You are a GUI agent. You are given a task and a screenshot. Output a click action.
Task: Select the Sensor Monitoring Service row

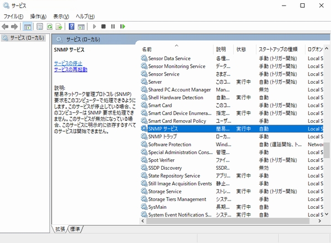point(232,66)
